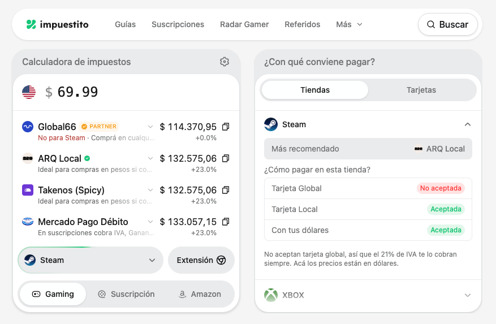Click the No aceptada badge
496x324 pixels.
(441, 188)
